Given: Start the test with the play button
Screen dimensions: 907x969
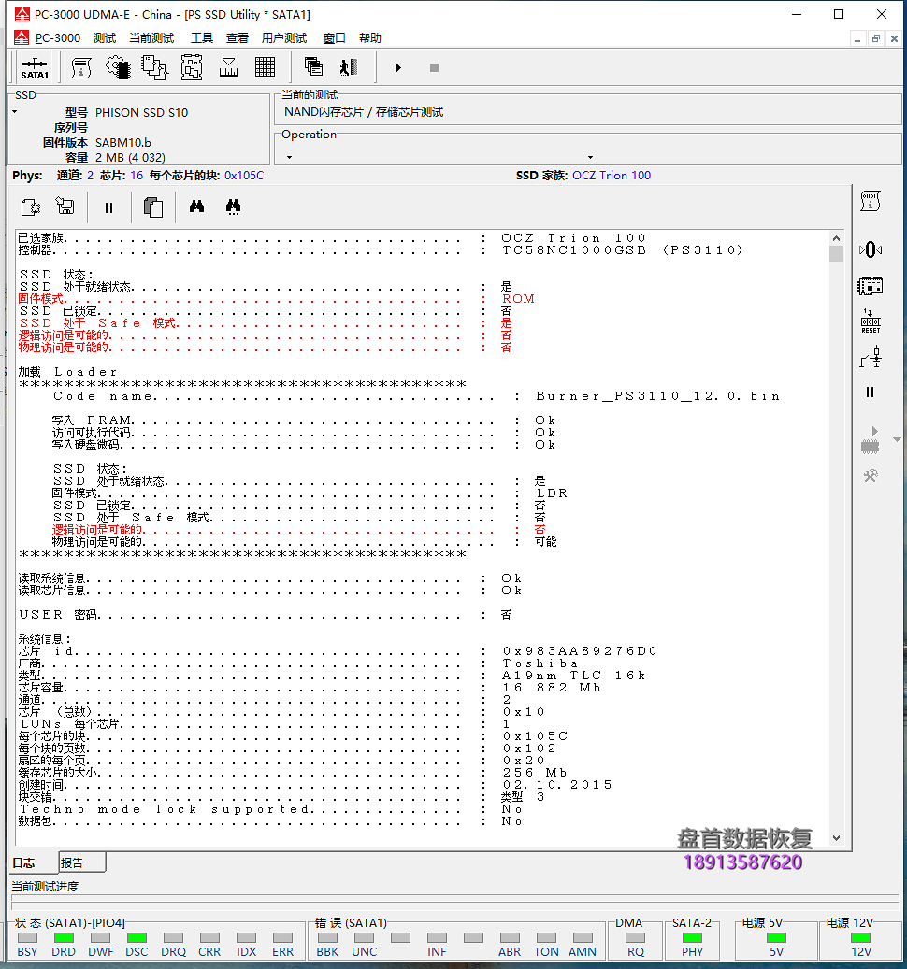Looking at the screenshot, I should click(x=398, y=67).
